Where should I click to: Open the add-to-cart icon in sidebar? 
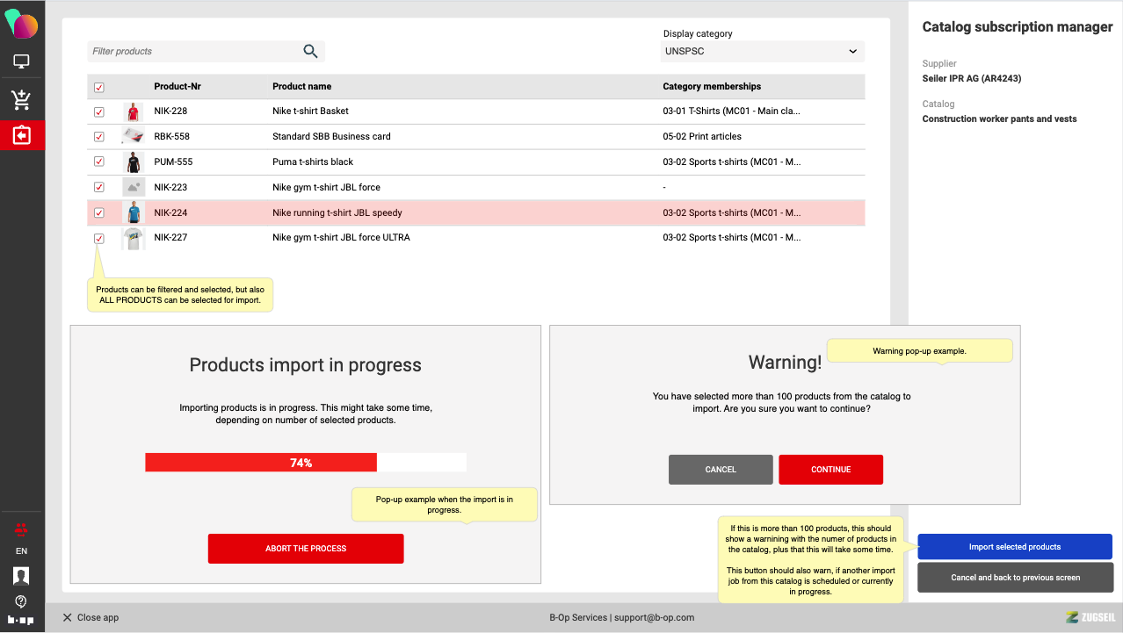pyautogui.click(x=22, y=99)
